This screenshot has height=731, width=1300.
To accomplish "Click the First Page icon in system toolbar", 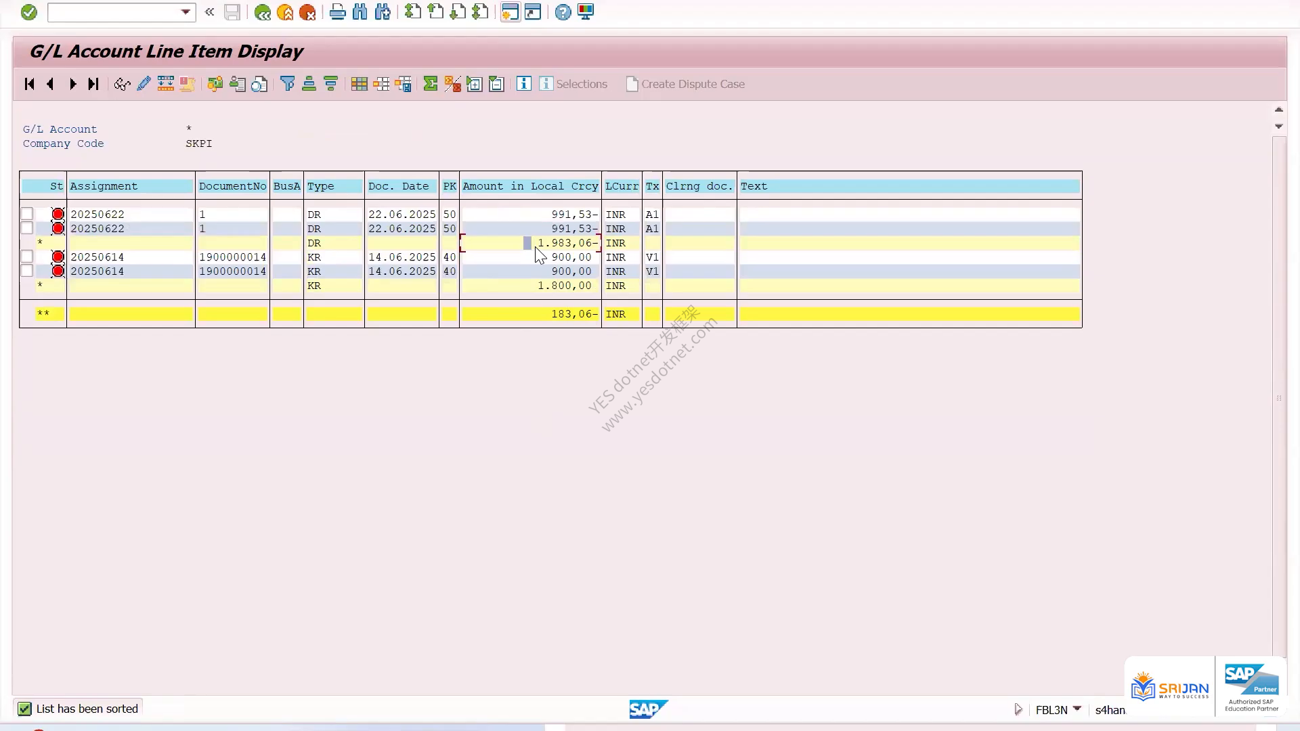I will (x=412, y=12).
